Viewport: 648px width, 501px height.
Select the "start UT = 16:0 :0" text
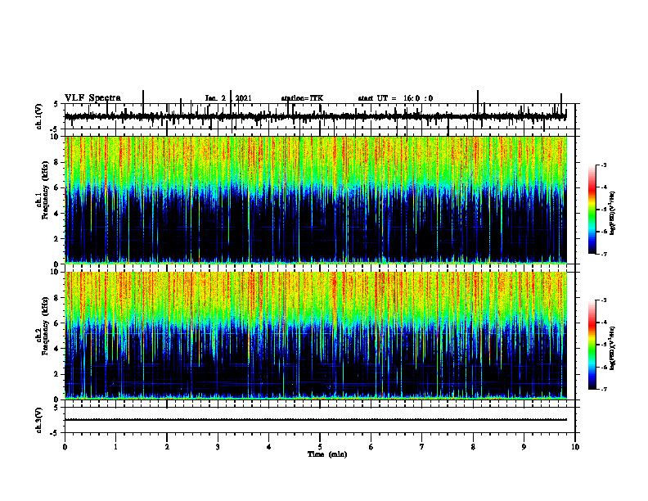pos(395,98)
